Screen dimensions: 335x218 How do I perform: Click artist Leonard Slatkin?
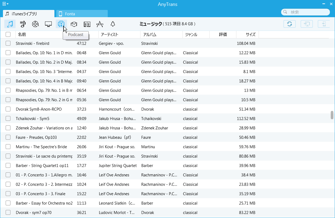(x=117, y=203)
